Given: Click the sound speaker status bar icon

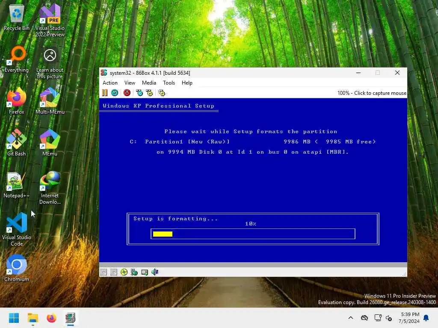Looking at the screenshot, I should pos(155,272).
